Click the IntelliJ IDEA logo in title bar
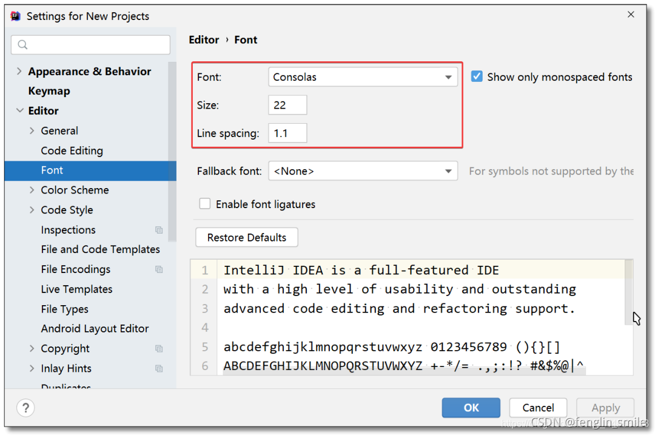655x435 pixels. [x=15, y=16]
